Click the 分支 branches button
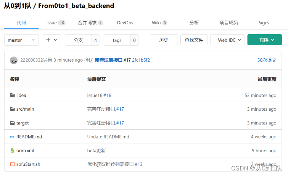The width and height of the screenshot is (288, 175). click(x=79, y=40)
